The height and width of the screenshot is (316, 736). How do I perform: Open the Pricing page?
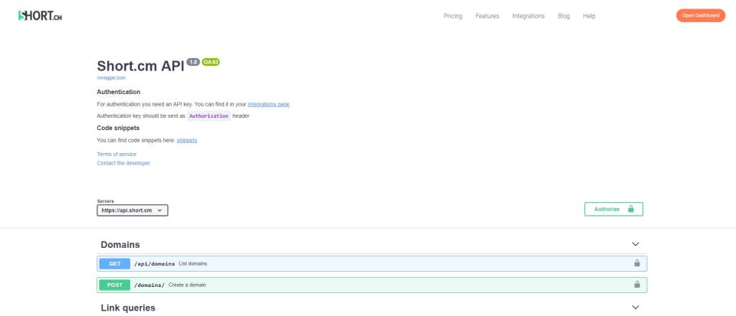point(452,16)
